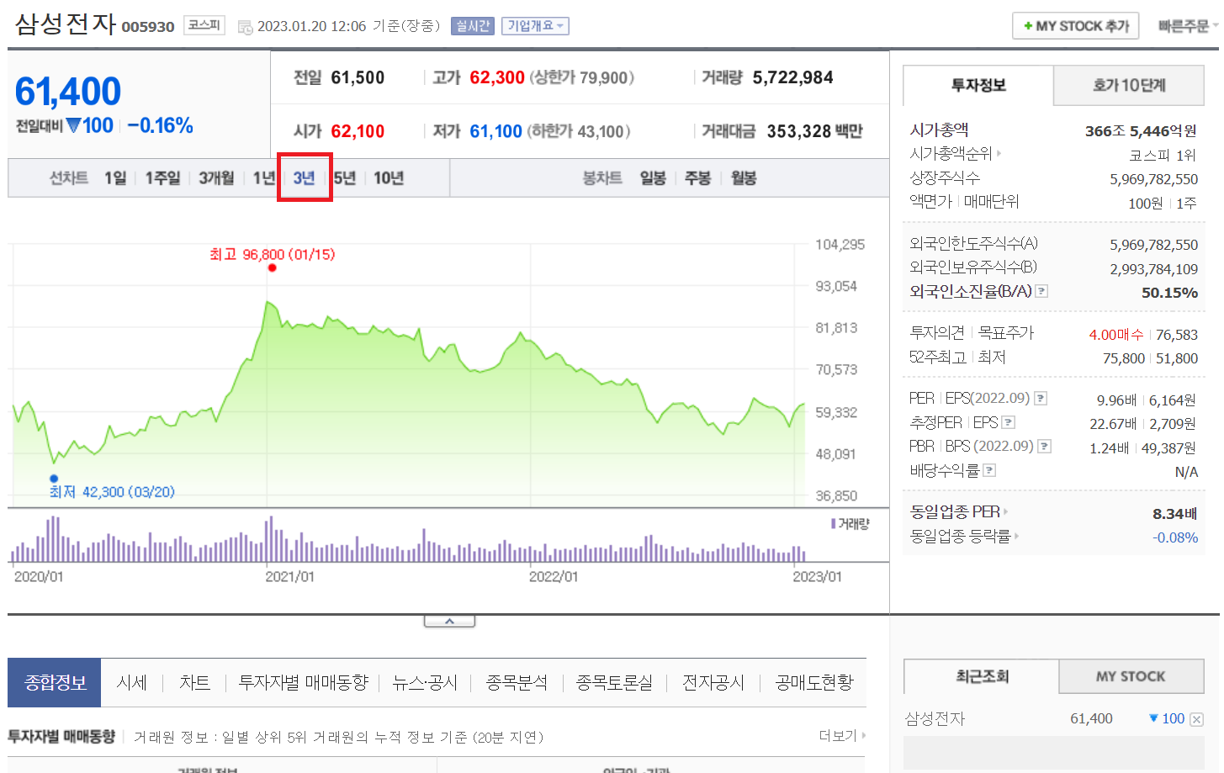
Task: Open help icon next to 추정PER EPS
Action: (1009, 422)
